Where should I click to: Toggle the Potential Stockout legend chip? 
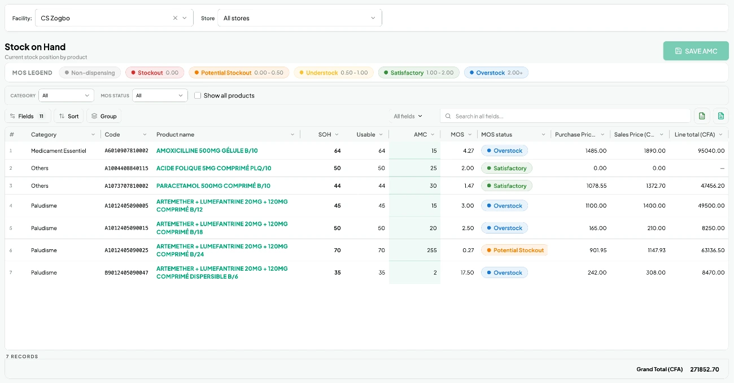point(239,73)
